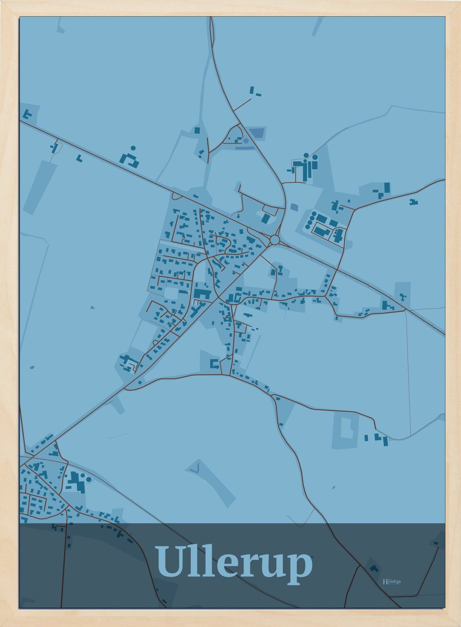Click the house inside banner near HjemEgn
Image resolution: width=461 pixels, height=627 pixels.
[374, 567]
